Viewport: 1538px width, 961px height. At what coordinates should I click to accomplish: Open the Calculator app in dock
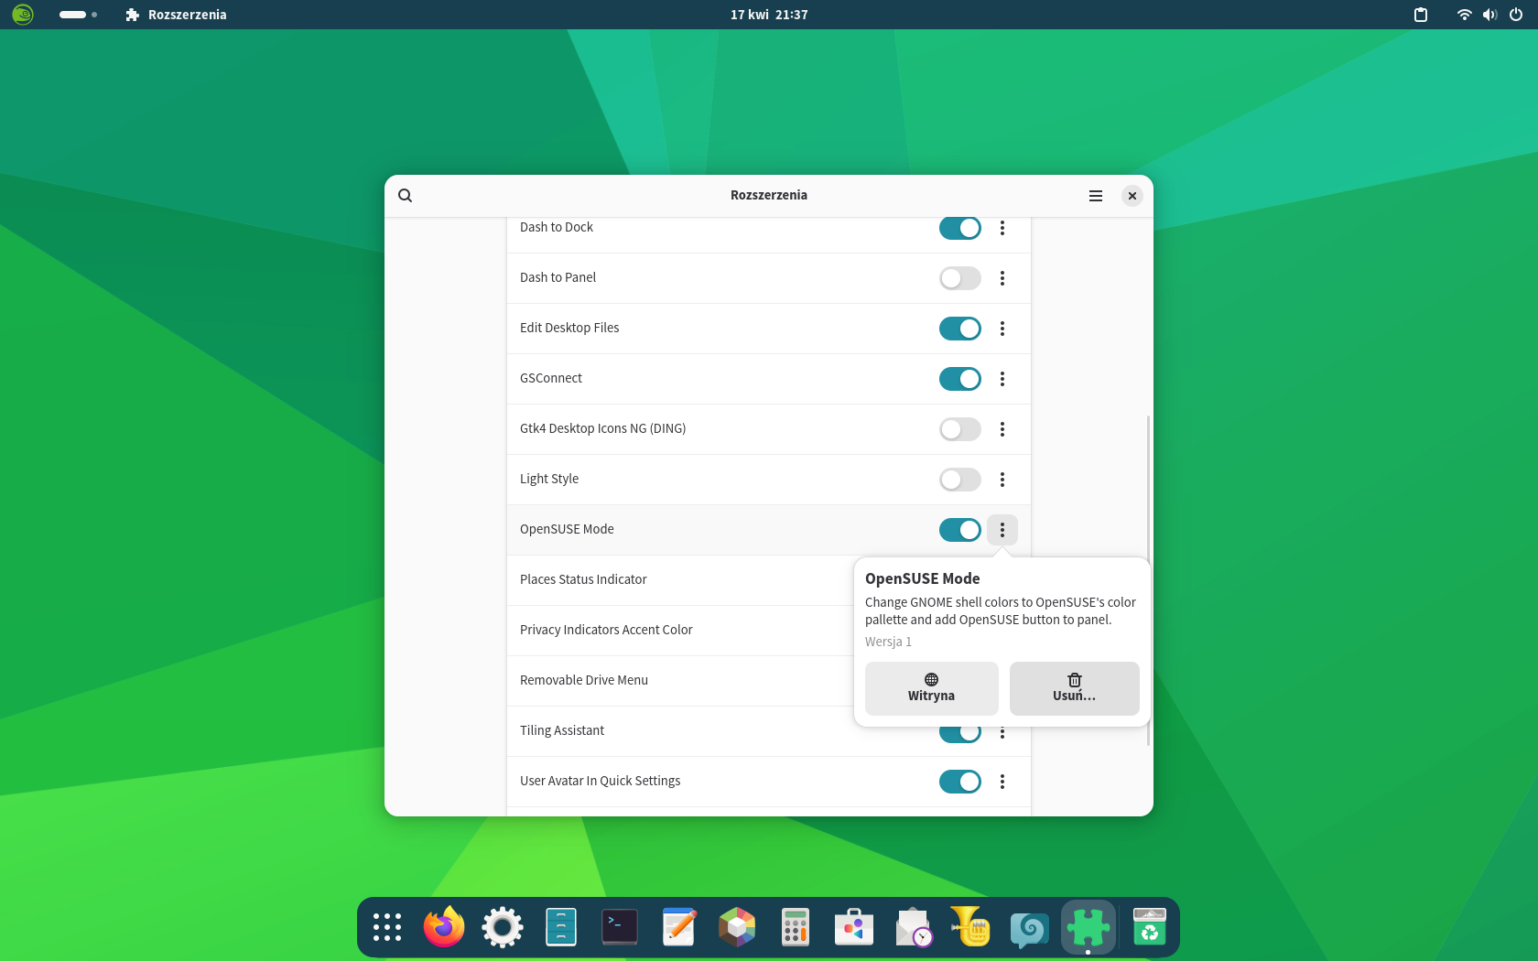[x=796, y=927]
